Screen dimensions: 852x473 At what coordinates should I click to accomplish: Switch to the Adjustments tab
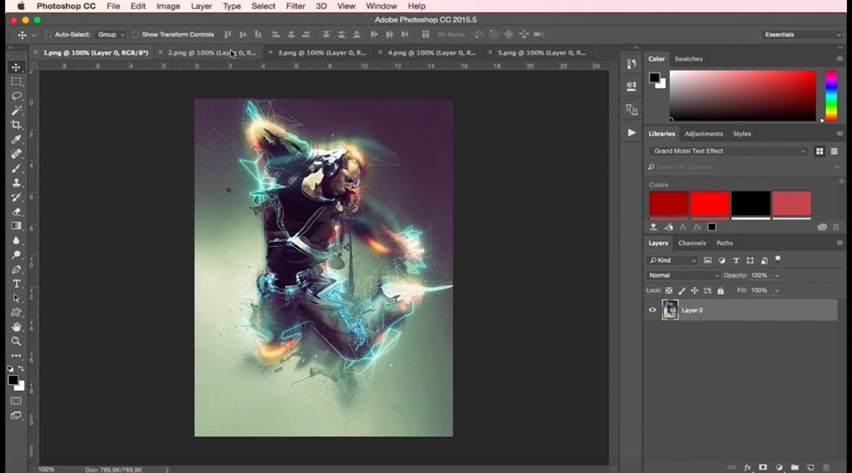pyautogui.click(x=704, y=133)
